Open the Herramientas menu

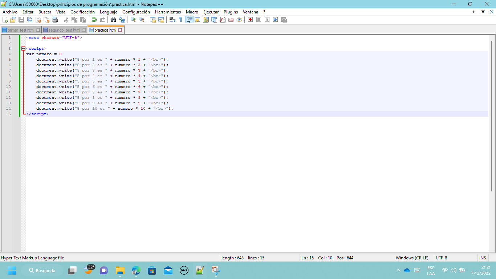(x=168, y=12)
